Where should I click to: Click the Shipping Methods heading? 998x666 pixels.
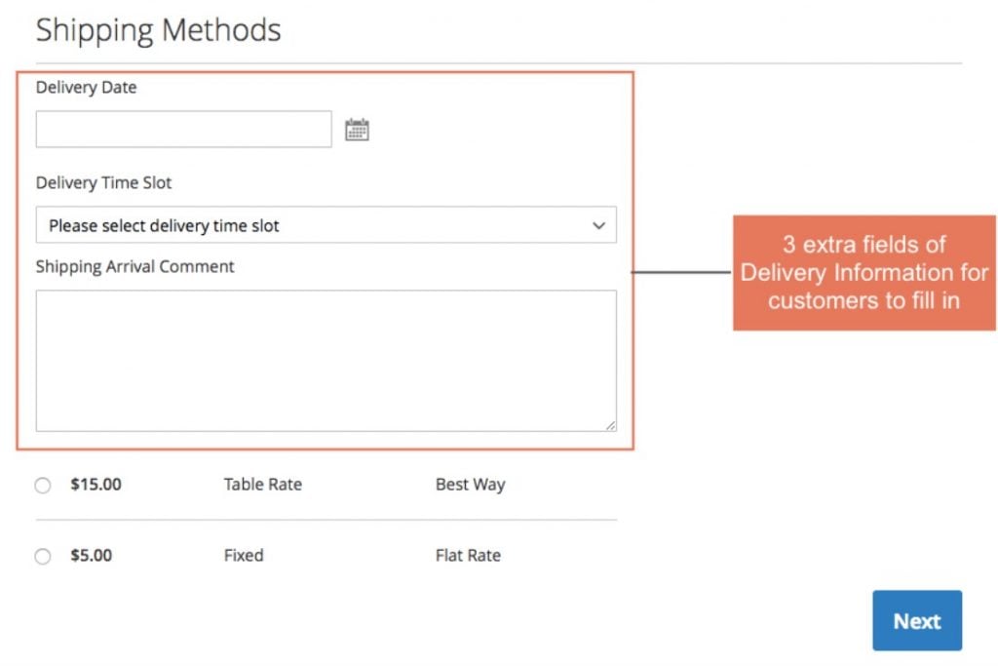coord(158,30)
